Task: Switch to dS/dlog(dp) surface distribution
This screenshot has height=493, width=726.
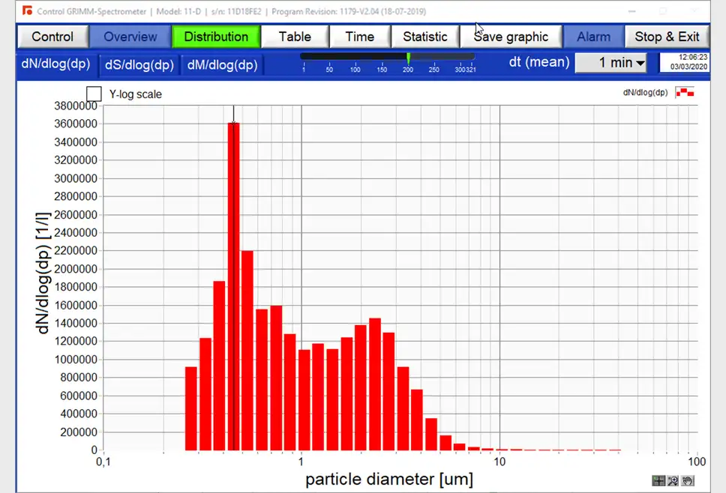Action: pos(139,65)
